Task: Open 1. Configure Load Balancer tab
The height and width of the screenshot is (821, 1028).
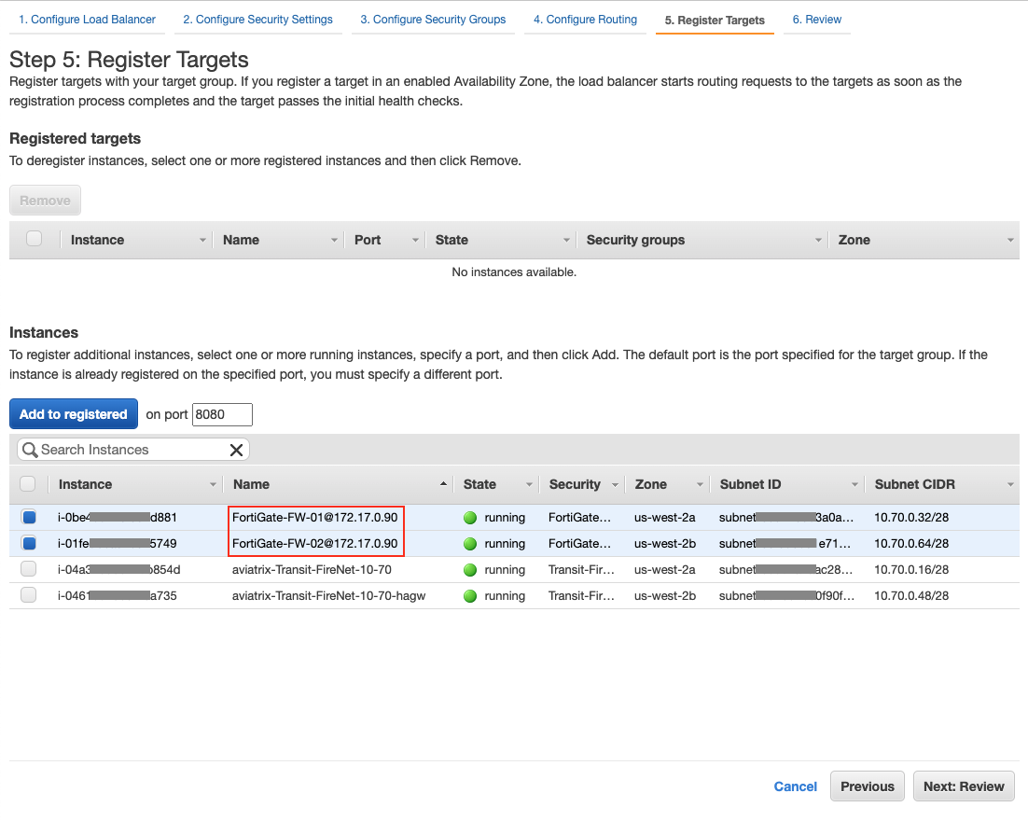Action: (88, 20)
